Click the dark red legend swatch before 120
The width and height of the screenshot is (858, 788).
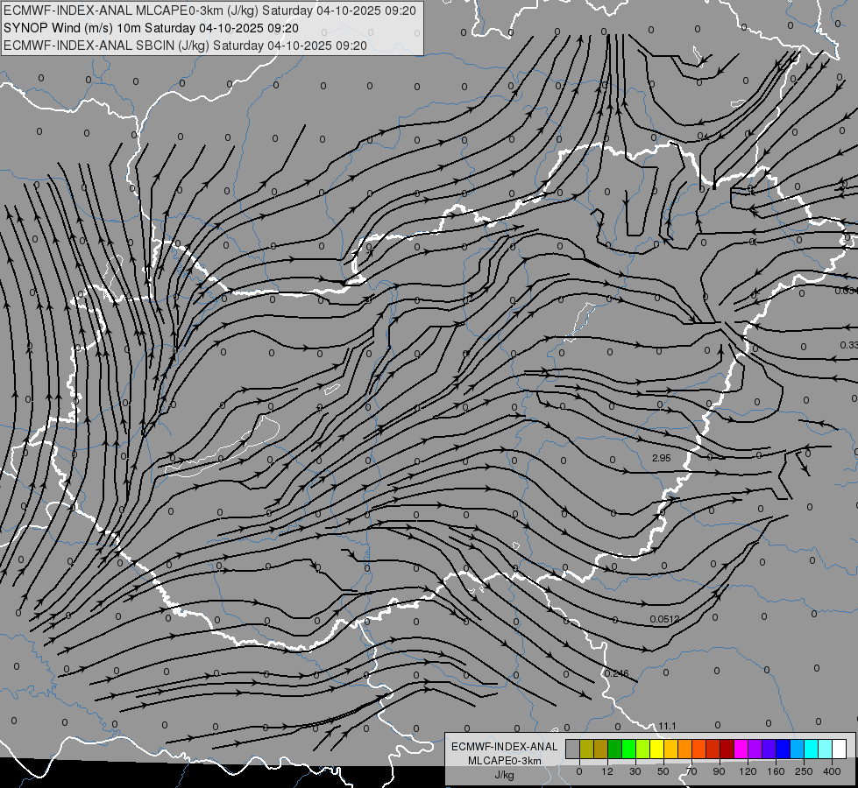click(x=727, y=749)
